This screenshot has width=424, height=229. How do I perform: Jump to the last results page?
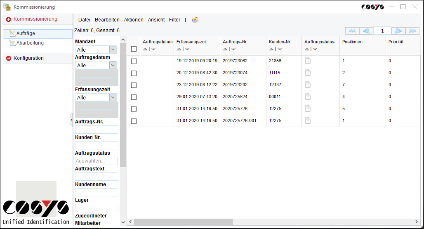(412, 31)
